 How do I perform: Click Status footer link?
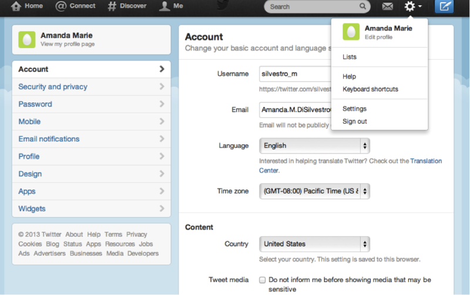pyautogui.click(x=72, y=244)
